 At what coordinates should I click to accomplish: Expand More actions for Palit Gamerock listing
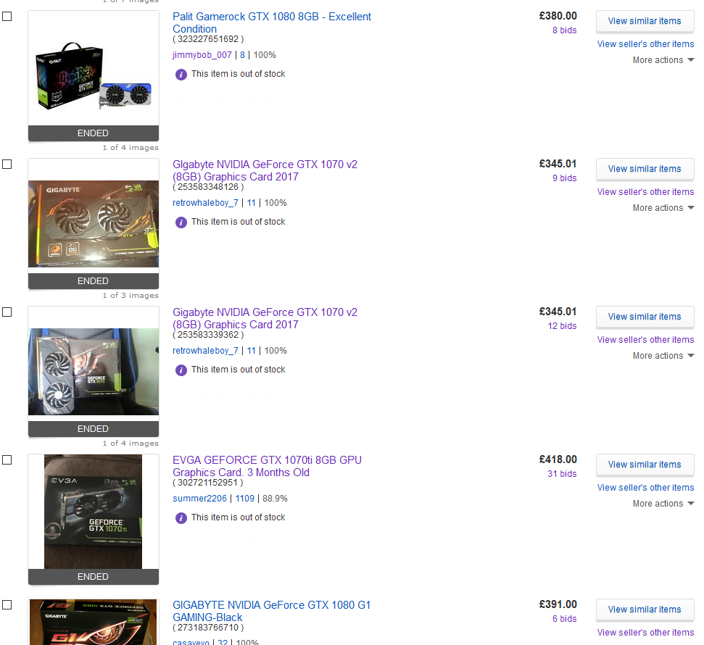(x=663, y=60)
